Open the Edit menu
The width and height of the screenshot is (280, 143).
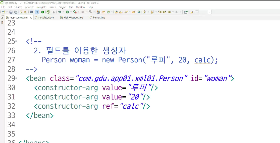point(10,7)
